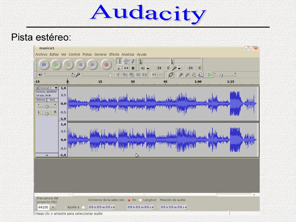This screenshot has width=296, height=222.
Task: Start playback with the green Play button
Action: tap(56, 65)
